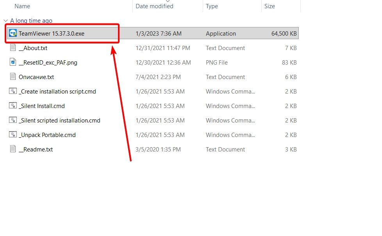The width and height of the screenshot is (382, 236).
Task: Click Text Document type in __Readme.txt row
Action: 225,150
